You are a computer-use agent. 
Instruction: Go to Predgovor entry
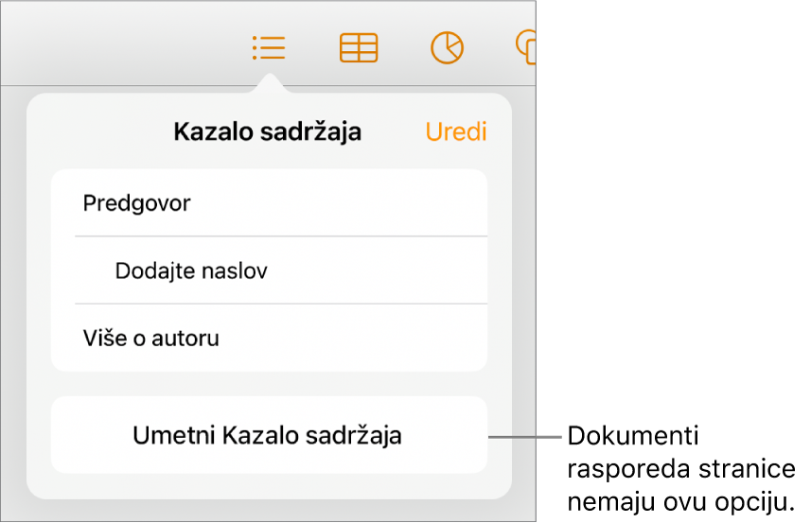269,203
